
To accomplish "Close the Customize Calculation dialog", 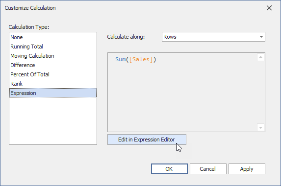I will 269,8.
